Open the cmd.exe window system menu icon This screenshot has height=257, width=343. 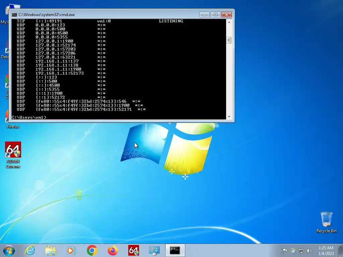tap(14, 15)
